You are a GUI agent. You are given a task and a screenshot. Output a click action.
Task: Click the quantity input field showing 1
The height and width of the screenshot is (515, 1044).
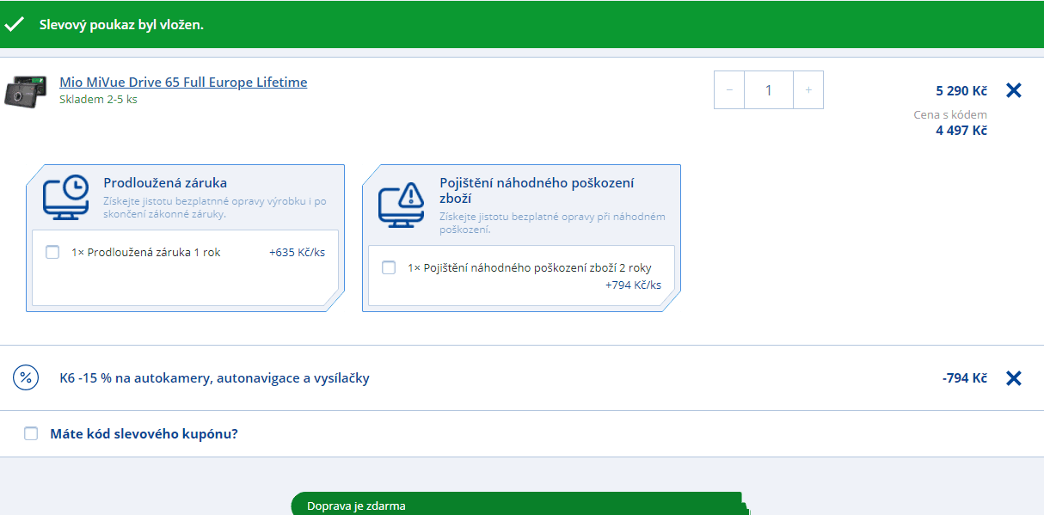[x=769, y=90]
